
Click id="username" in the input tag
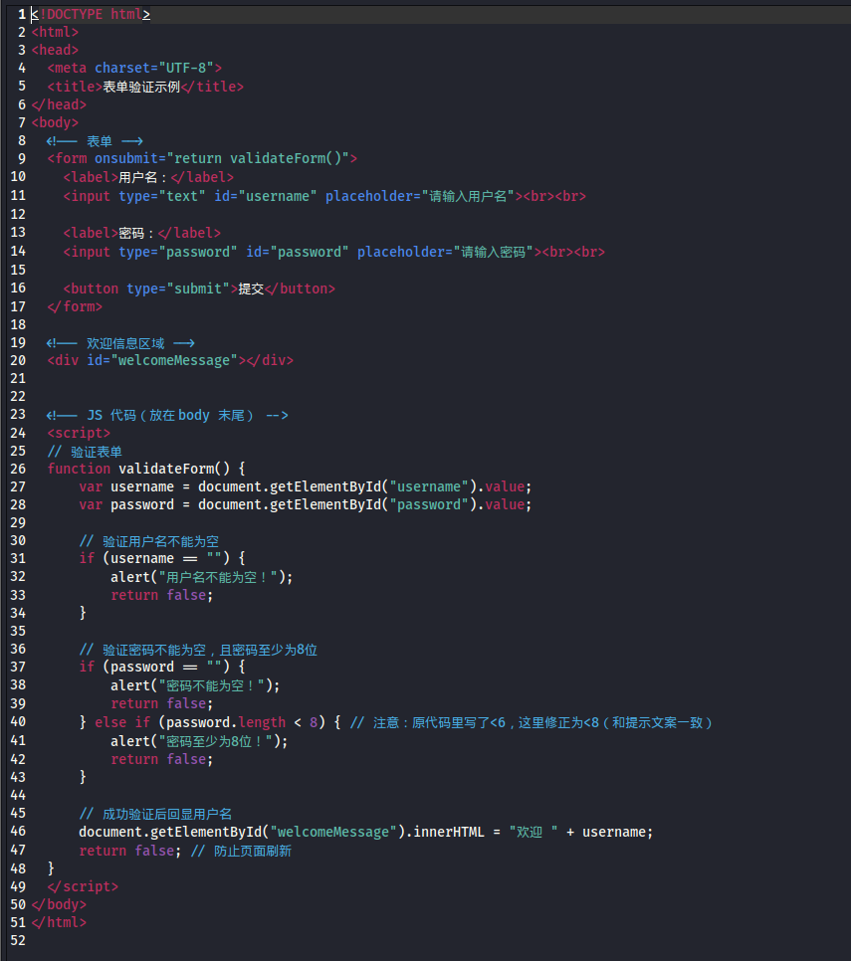[x=266, y=196]
